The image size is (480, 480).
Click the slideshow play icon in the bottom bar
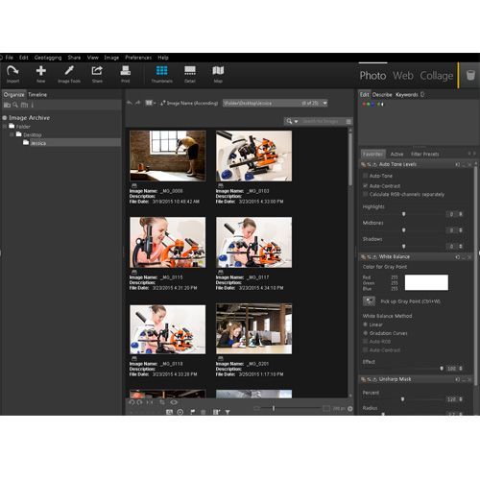coord(180,412)
